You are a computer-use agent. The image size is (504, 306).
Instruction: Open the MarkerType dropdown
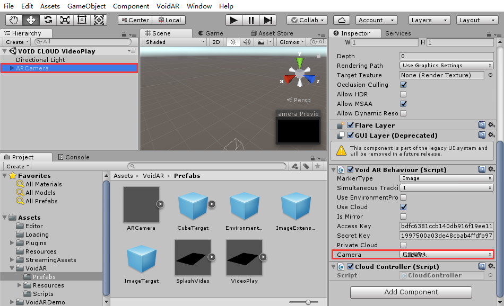coord(446,178)
